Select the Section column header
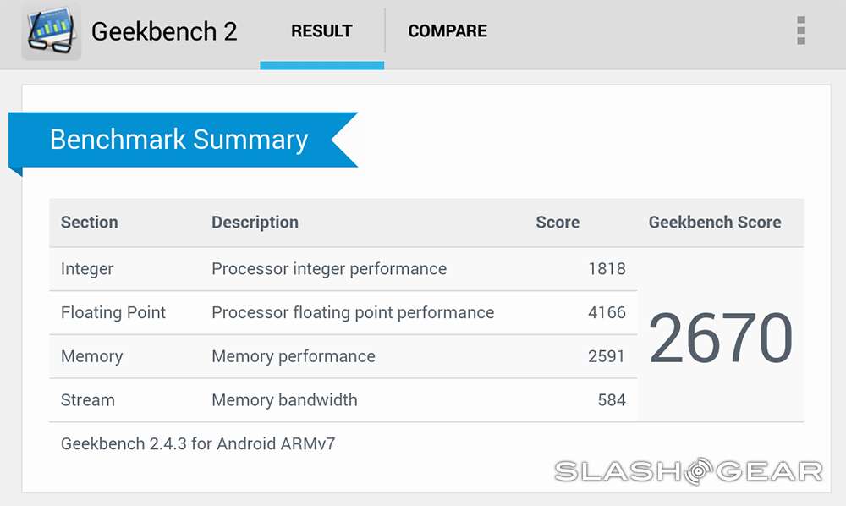The height and width of the screenshot is (506, 846). [x=90, y=223]
